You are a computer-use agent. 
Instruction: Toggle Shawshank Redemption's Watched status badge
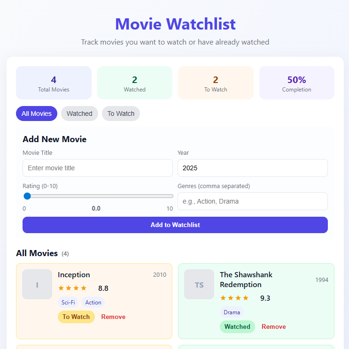pos(237,326)
